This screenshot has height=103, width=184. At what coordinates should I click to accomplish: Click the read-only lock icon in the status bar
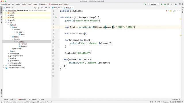pos(171,102)
